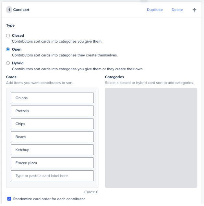Image resolution: width=204 pixels, height=206 pixels.
Task: Click the disabled Categories panel area
Action: 151,138
